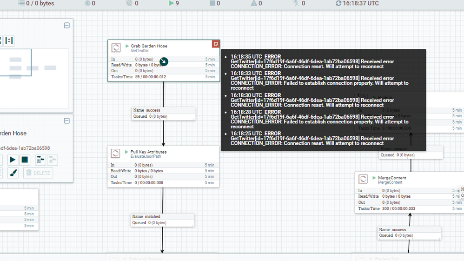Open change color paintbrush tool

[x=13, y=173]
